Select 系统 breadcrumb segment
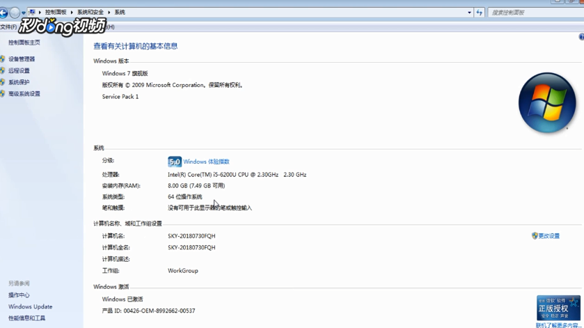 120,13
